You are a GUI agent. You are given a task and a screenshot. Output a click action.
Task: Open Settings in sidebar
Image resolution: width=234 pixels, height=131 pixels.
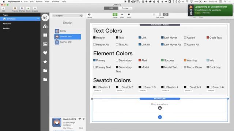(6, 28)
